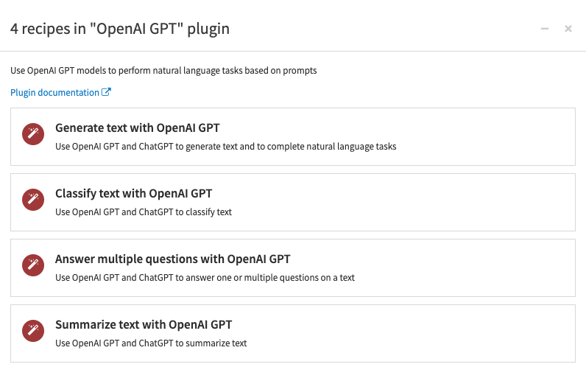Screen dimensions: 586x381
Task: Click the wand icon for Generate text recipe
Action: 33,135
